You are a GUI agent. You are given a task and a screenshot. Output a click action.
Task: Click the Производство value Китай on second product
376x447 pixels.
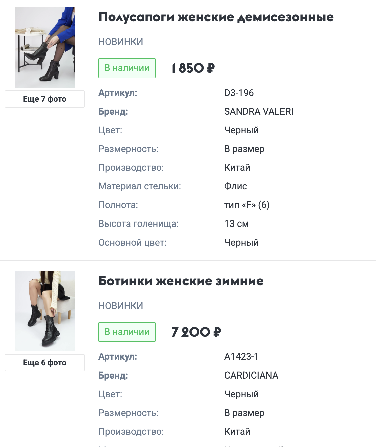point(237,431)
